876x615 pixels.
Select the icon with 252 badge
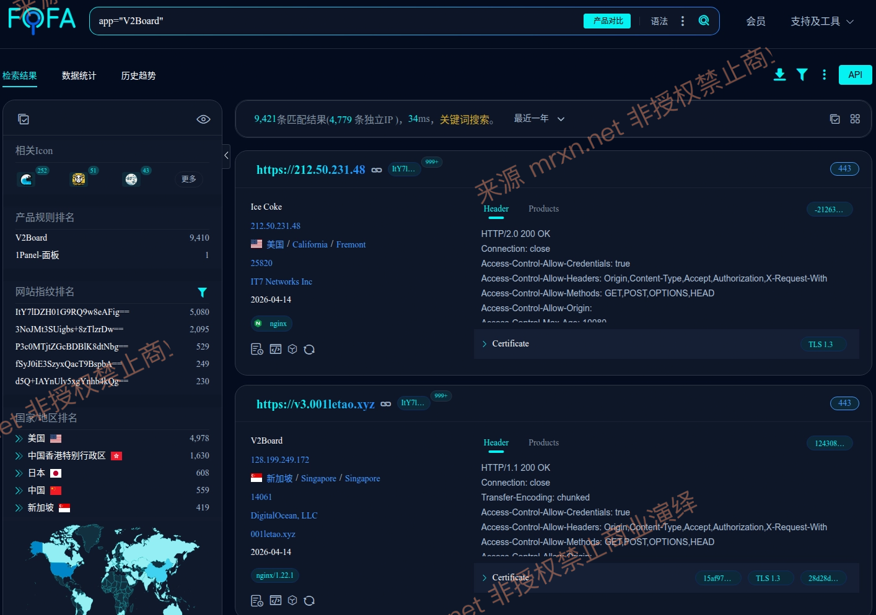pos(26,179)
